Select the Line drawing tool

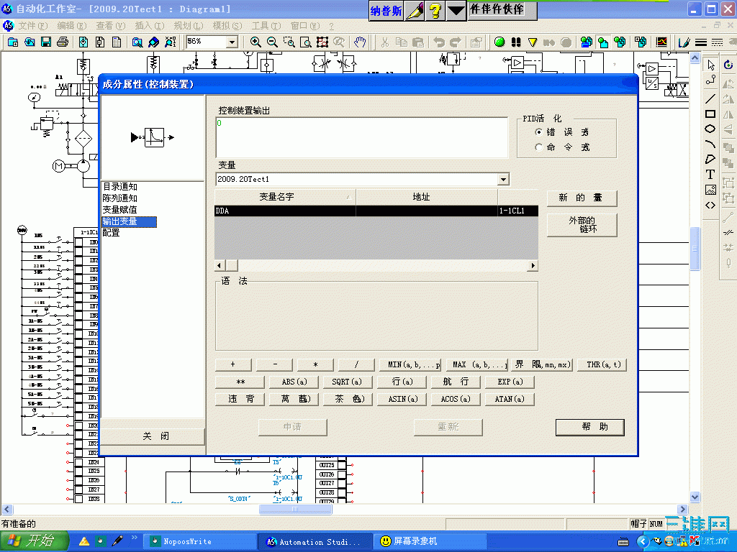[x=709, y=99]
